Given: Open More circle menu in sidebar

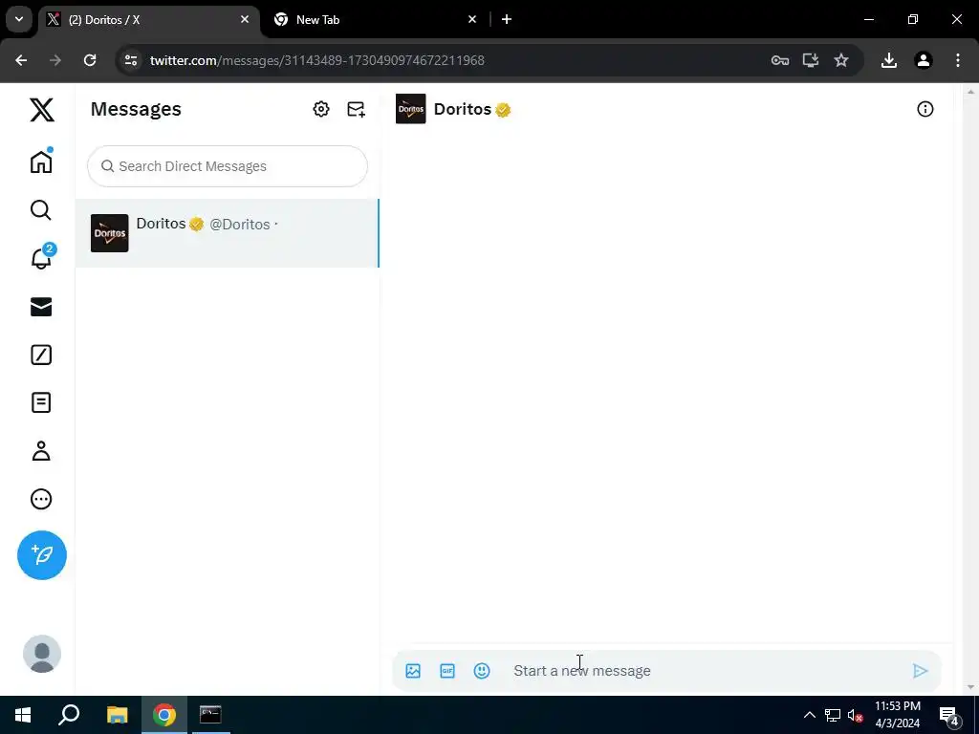Looking at the screenshot, I should pos(41,499).
